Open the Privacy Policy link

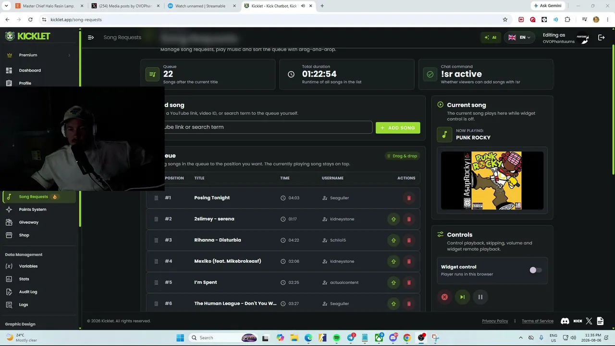[495, 321]
